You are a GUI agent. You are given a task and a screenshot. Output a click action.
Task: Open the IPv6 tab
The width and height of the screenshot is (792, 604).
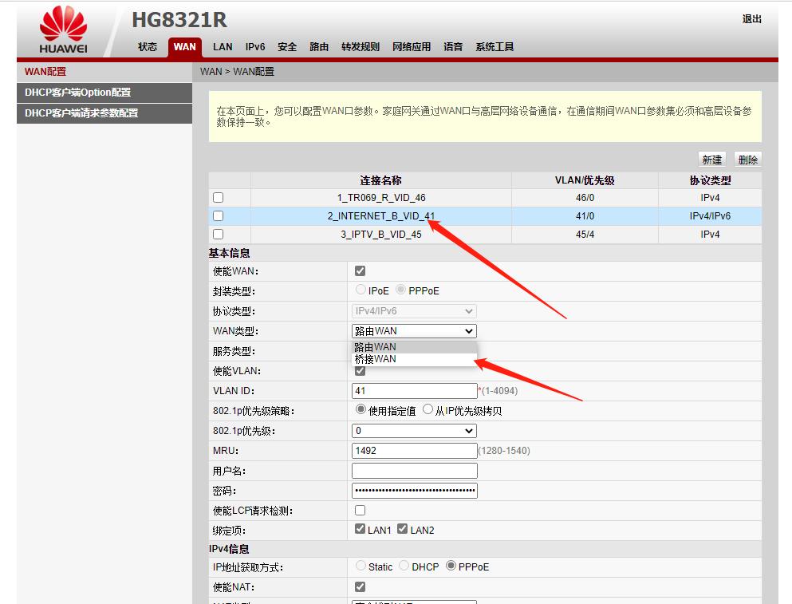pyautogui.click(x=255, y=46)
